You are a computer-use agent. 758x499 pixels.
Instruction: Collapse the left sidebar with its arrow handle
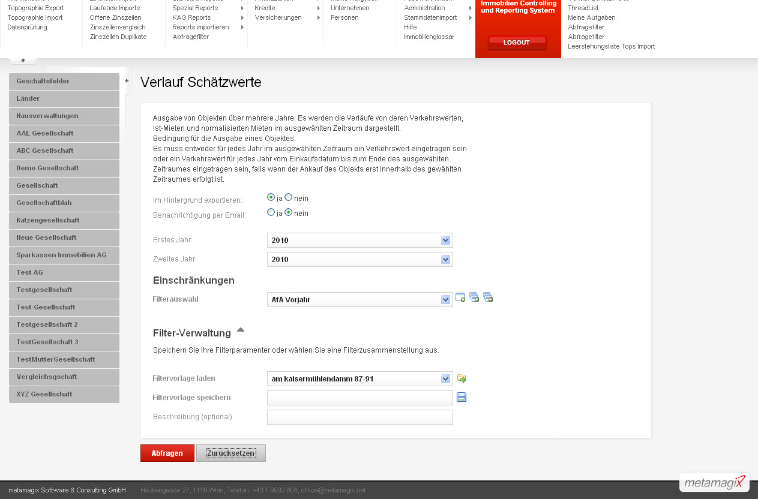pyautogui.click(x=127, y=81)
